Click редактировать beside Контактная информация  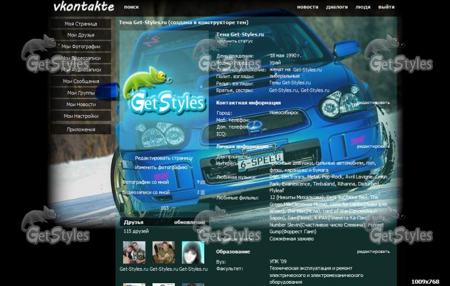373,103
